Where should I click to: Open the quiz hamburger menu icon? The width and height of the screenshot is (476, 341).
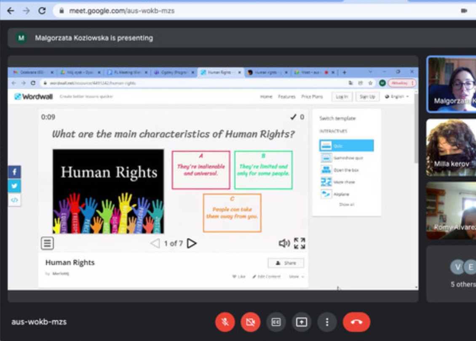[47, 243]
